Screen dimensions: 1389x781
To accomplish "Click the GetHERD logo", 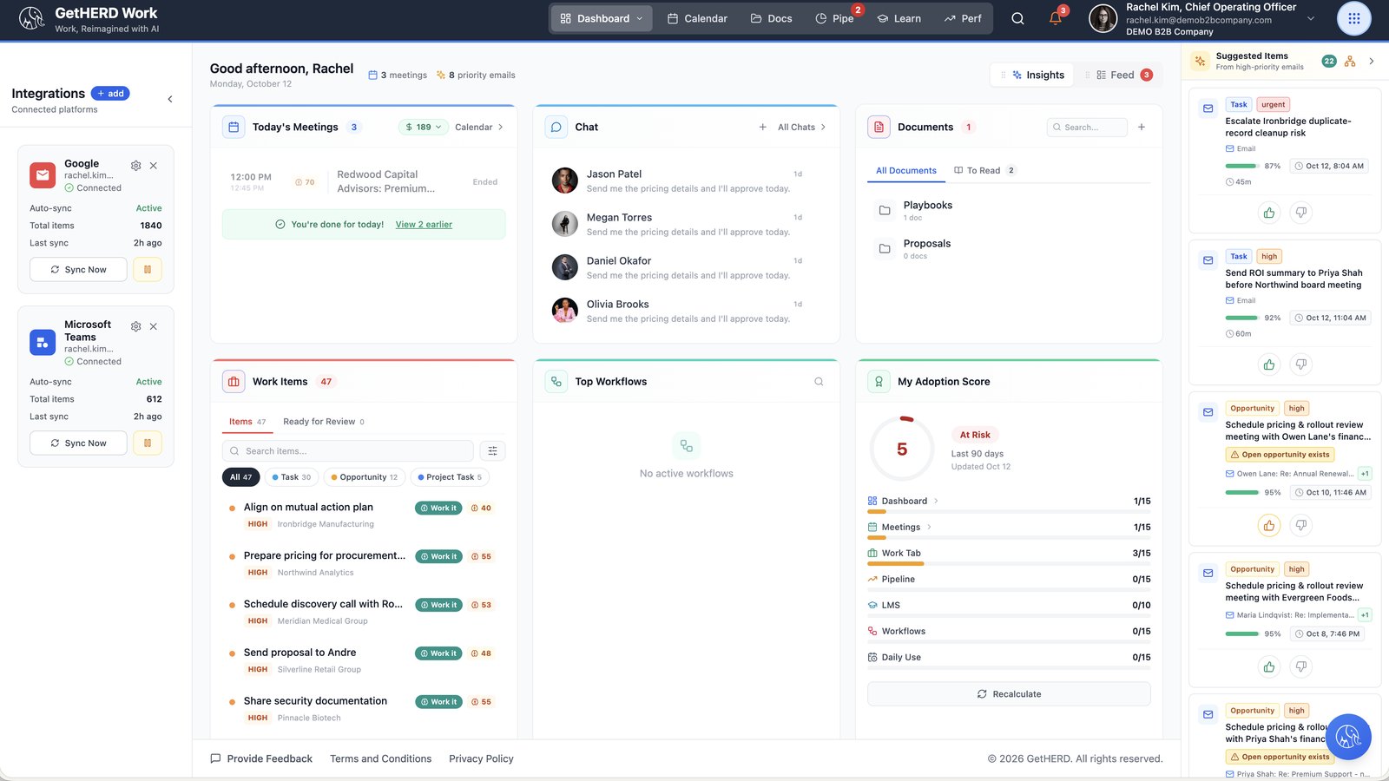I will (31, 18).
